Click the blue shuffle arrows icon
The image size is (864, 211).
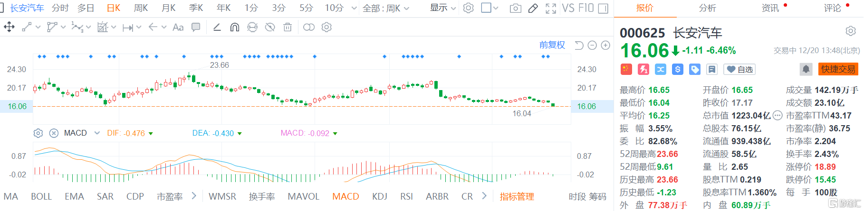pos(661,69)
